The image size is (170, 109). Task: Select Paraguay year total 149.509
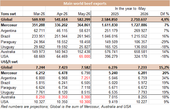coord(111,42)
